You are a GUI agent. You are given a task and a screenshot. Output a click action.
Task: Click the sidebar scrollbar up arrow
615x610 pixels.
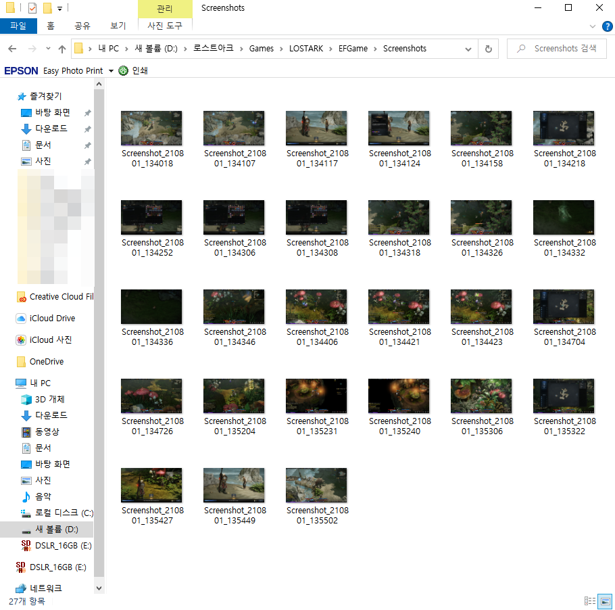pos(99,84)
